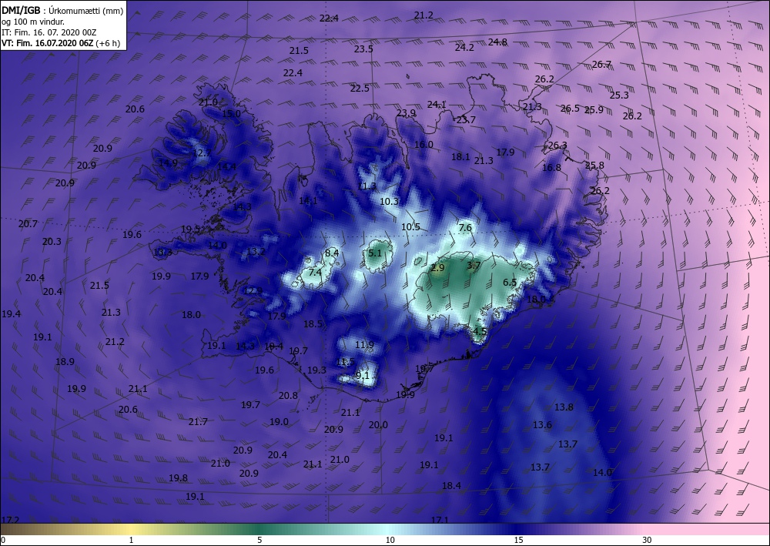Click the 13.8 value on the map

point(564,407)
